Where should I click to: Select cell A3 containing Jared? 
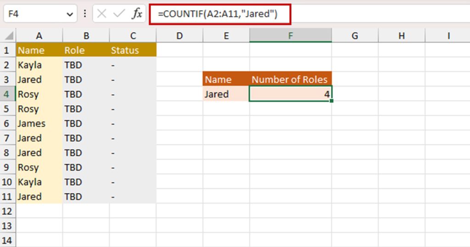39,79
